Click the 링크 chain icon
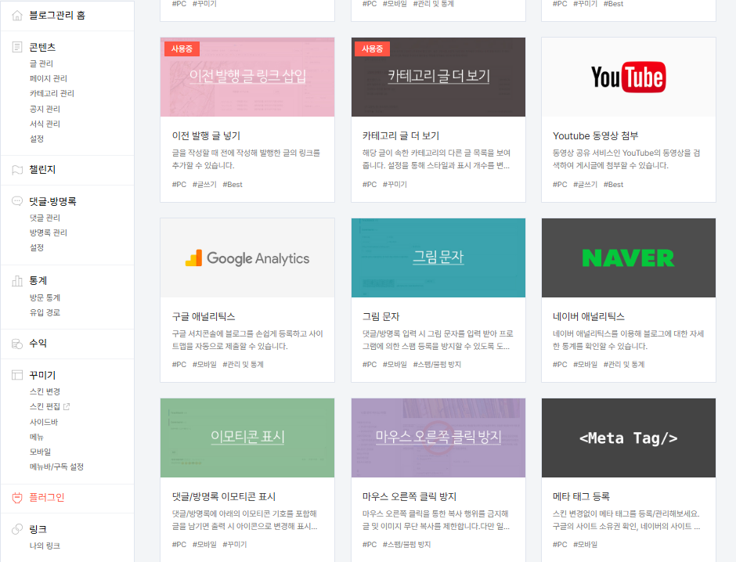 17,529
